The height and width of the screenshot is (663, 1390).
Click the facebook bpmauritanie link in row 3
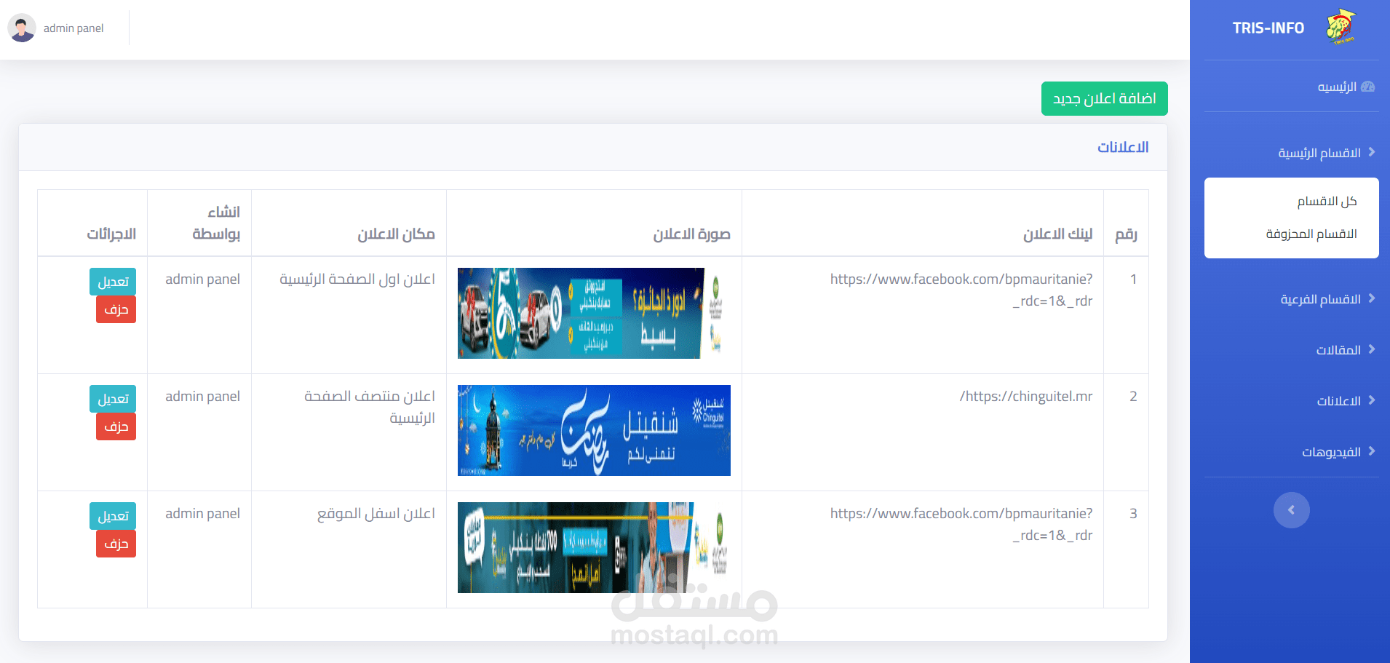point(961,524)
